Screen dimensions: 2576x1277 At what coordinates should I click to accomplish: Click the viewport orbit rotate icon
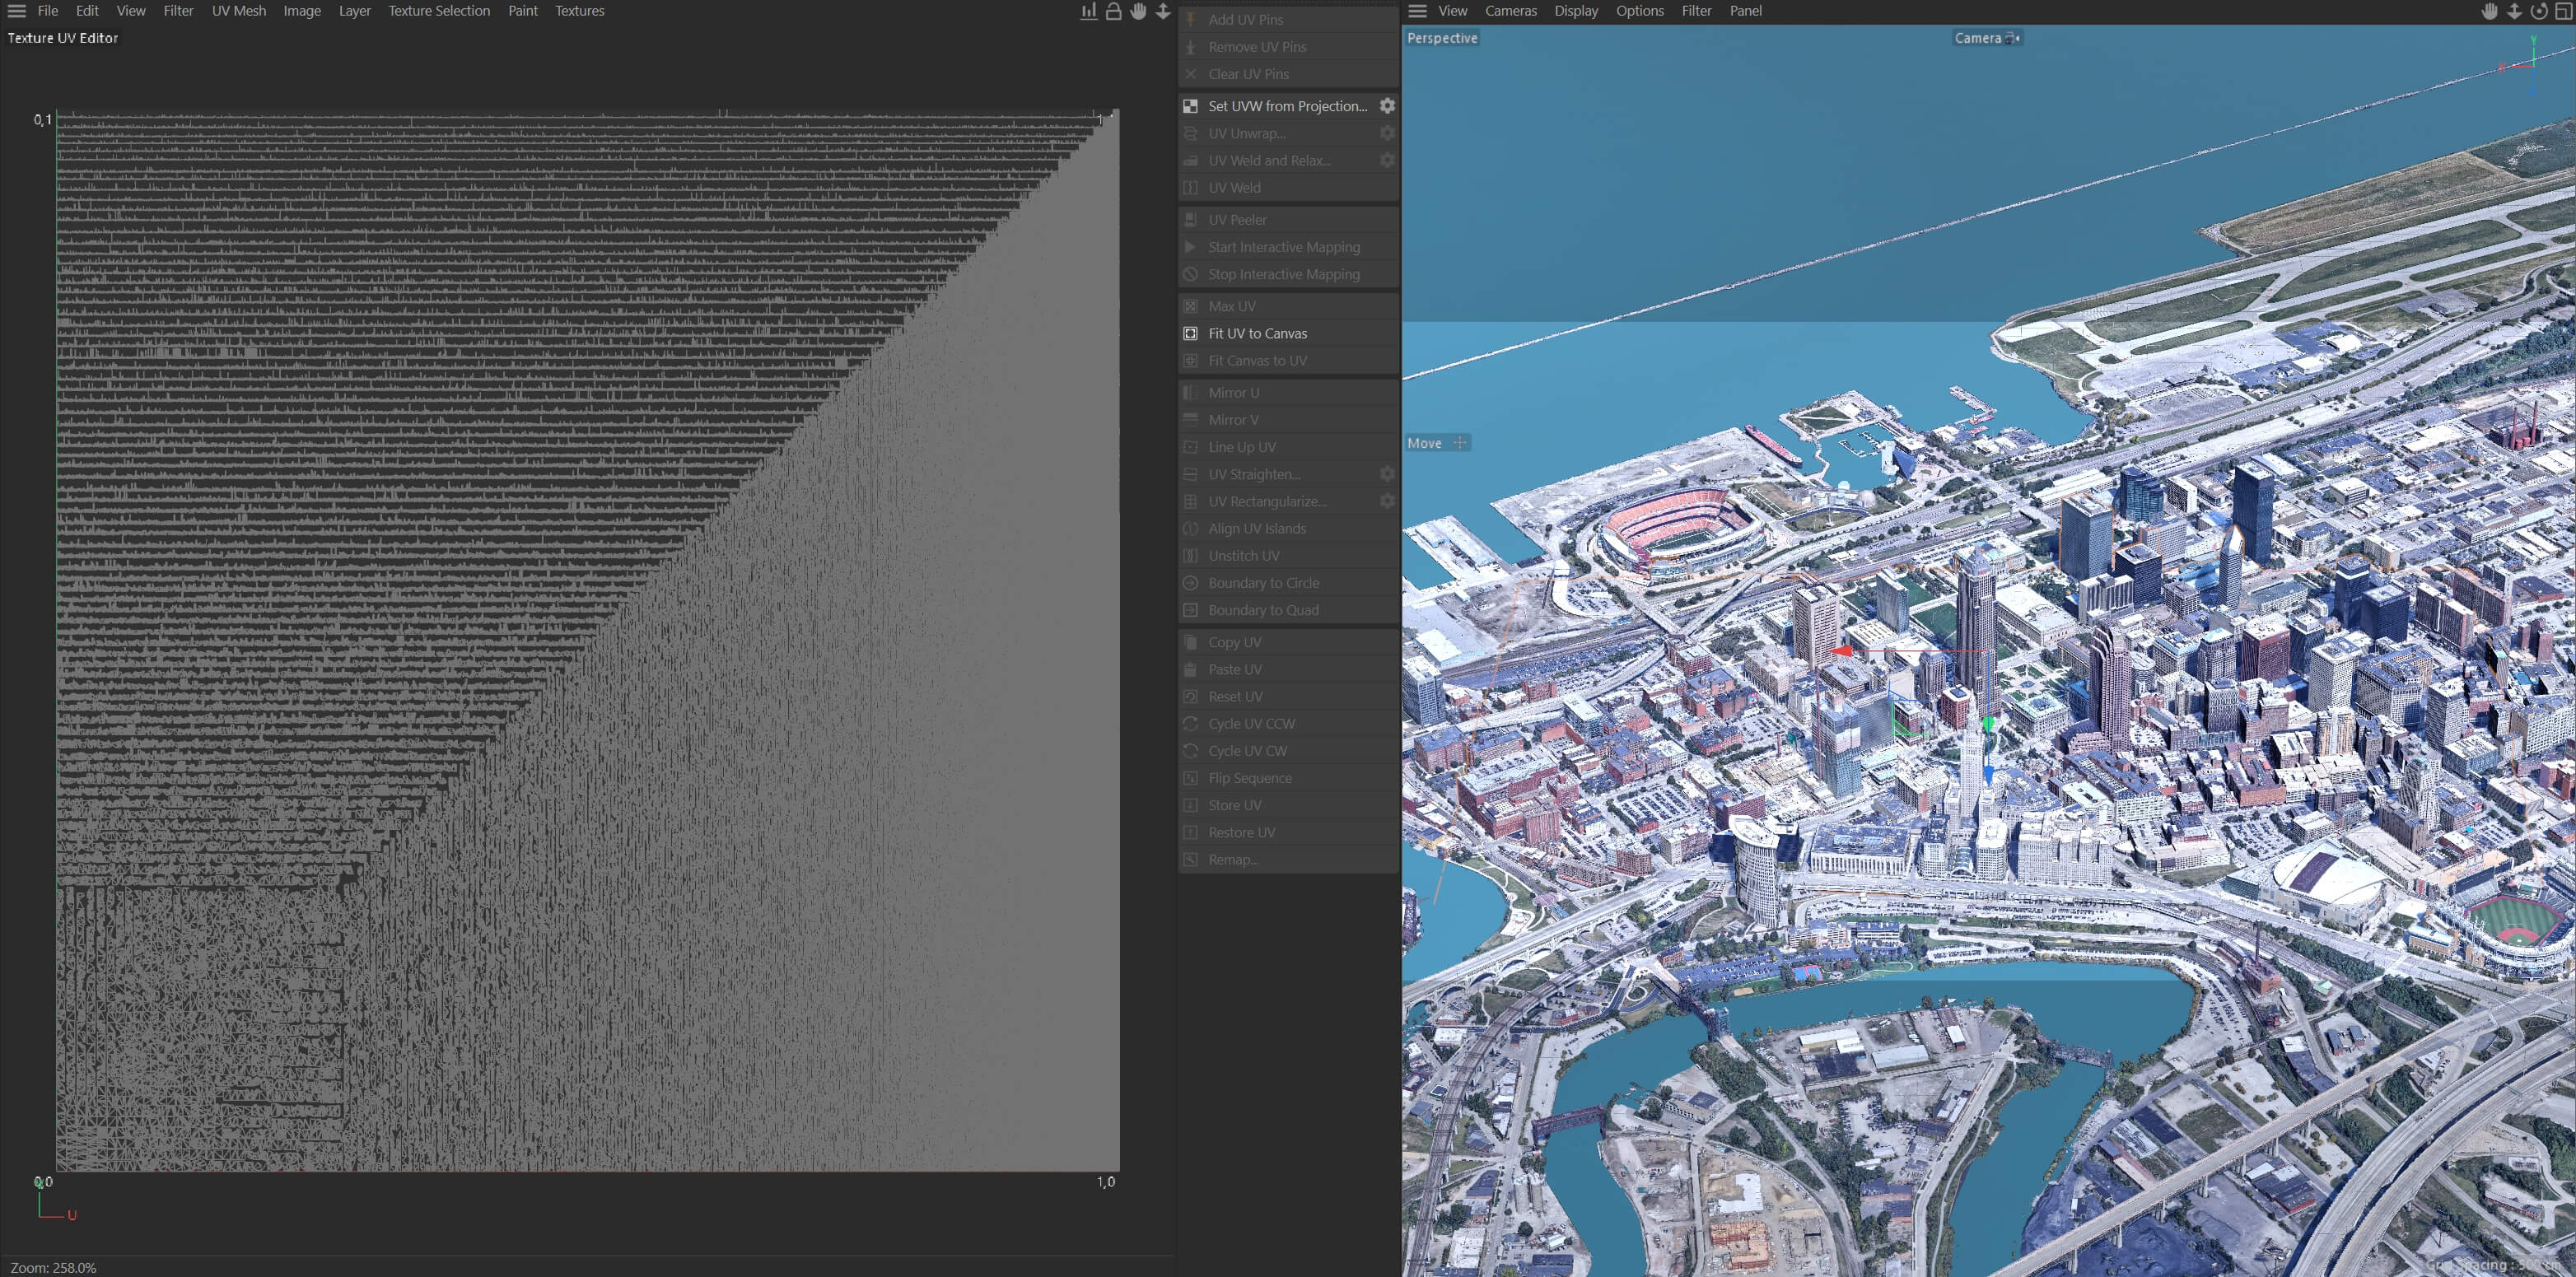point(2539,11)
